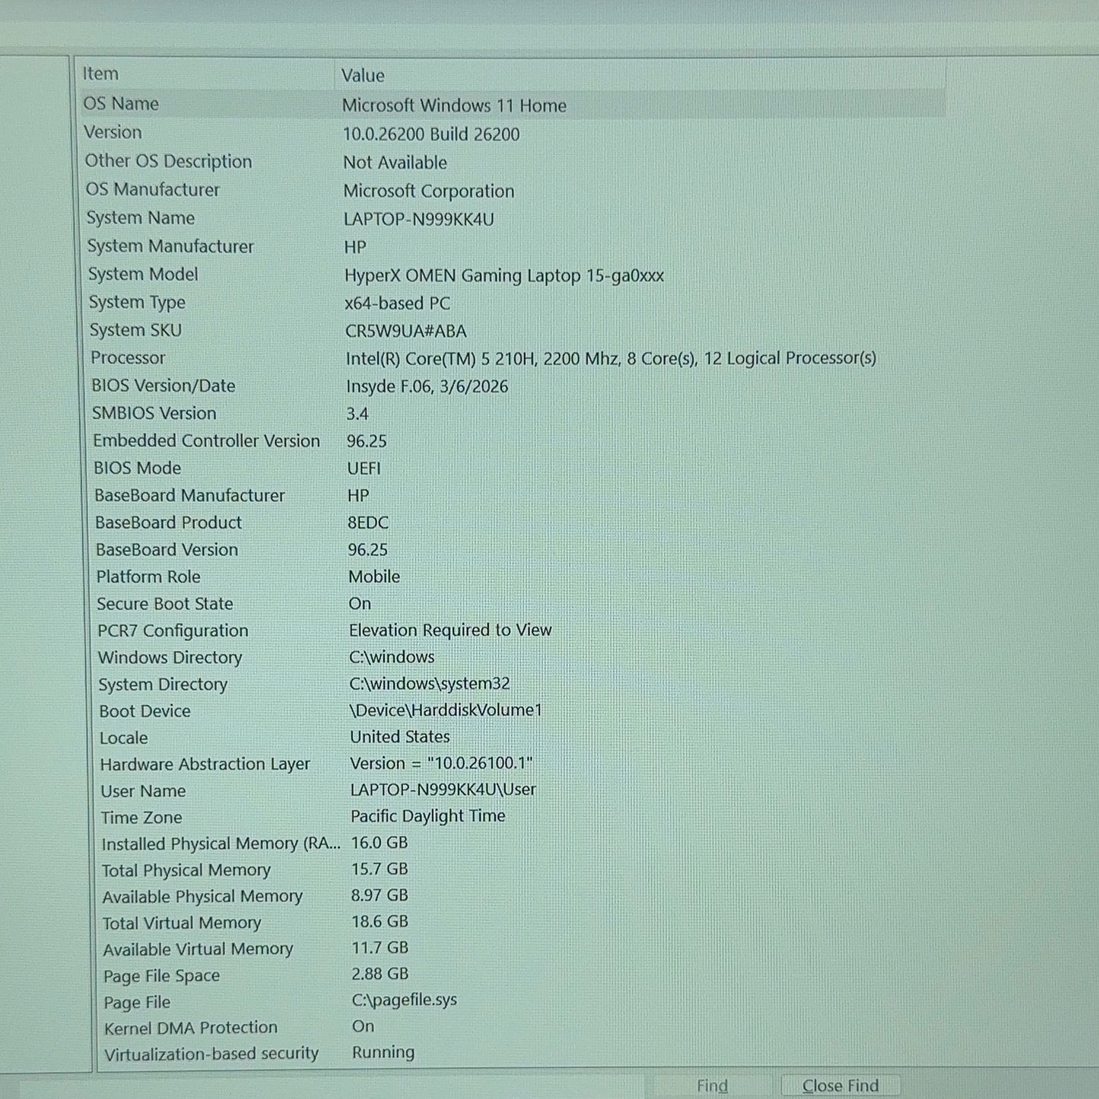Select the System Directory label
Viewport: 1099px width, 1099px height.
164,684
